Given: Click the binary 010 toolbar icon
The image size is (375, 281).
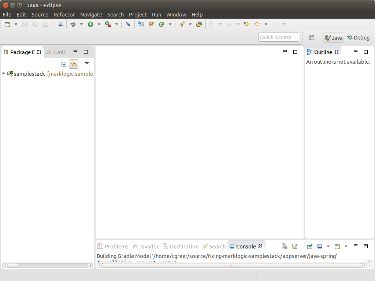Looking at the screenshot, I should [60, 24].
